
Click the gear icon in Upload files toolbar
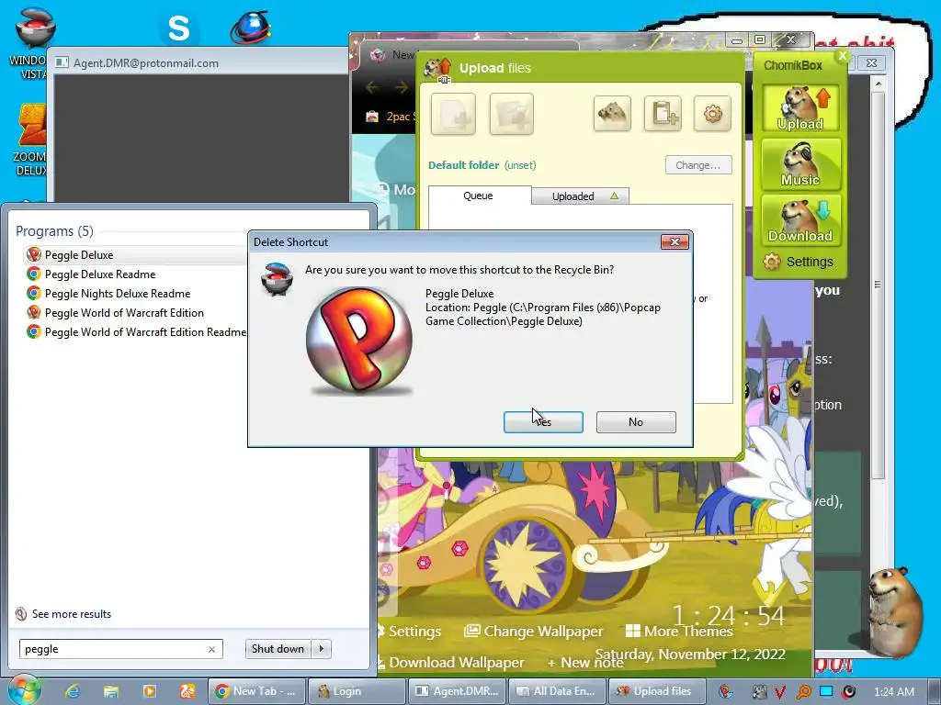coord(712,113)
